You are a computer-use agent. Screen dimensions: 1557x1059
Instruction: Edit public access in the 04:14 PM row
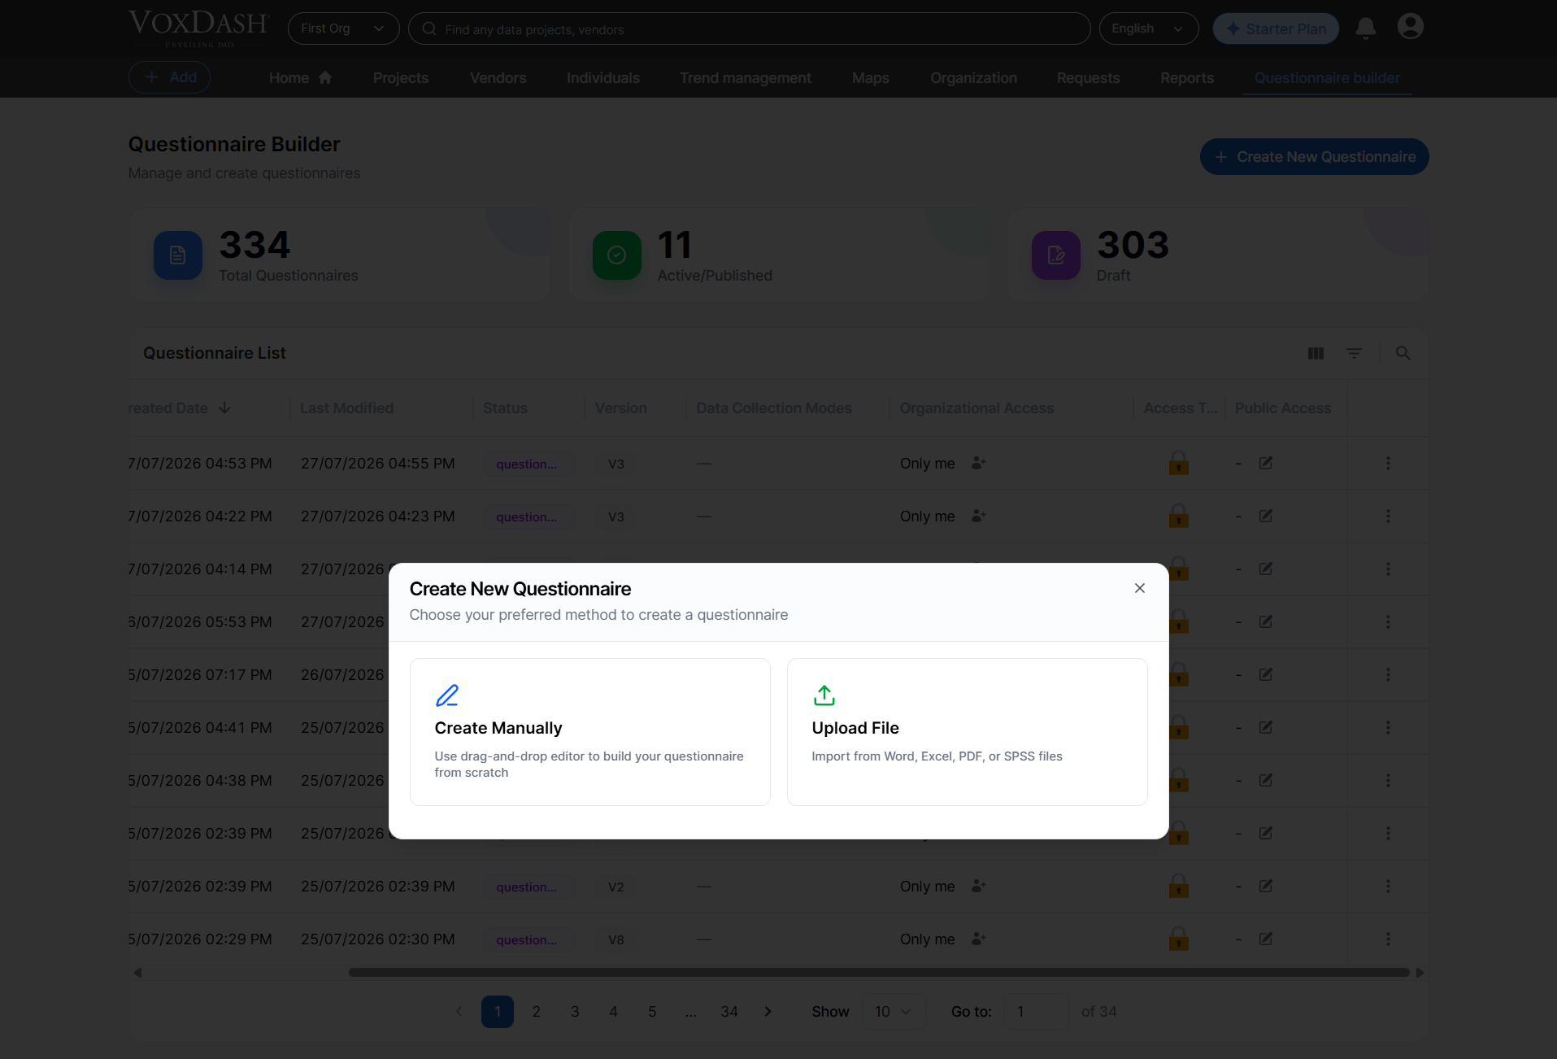click(x=1265, y=569)
